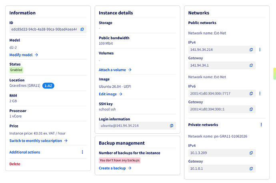Click Attach a volume

click(112, 70)
